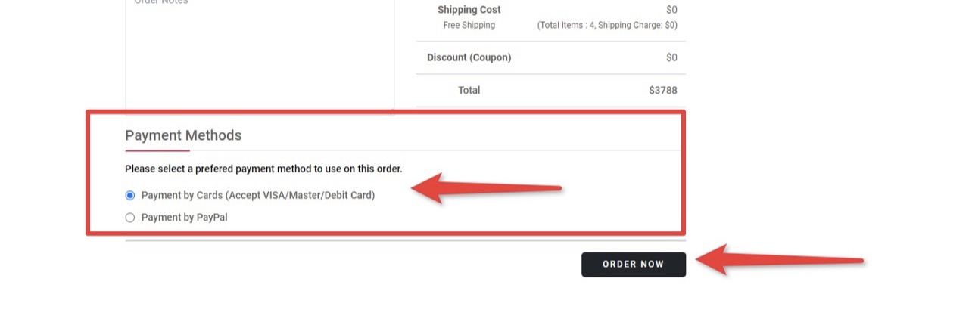The image size is (972, 325).
Task: Select the Payment by Cards radio button
Action: (x=130, y=195)
